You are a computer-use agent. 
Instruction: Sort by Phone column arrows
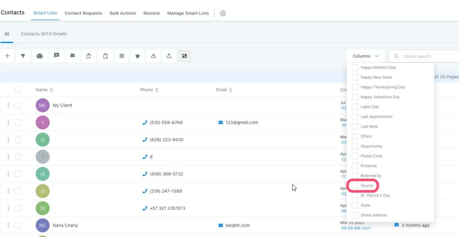[157, 90]
